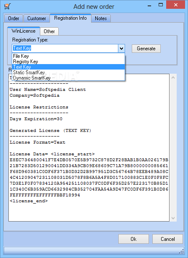Screen dimensions: 188x258
Task: Click license line starting with F68D9603
Action: tap(89, 172)
